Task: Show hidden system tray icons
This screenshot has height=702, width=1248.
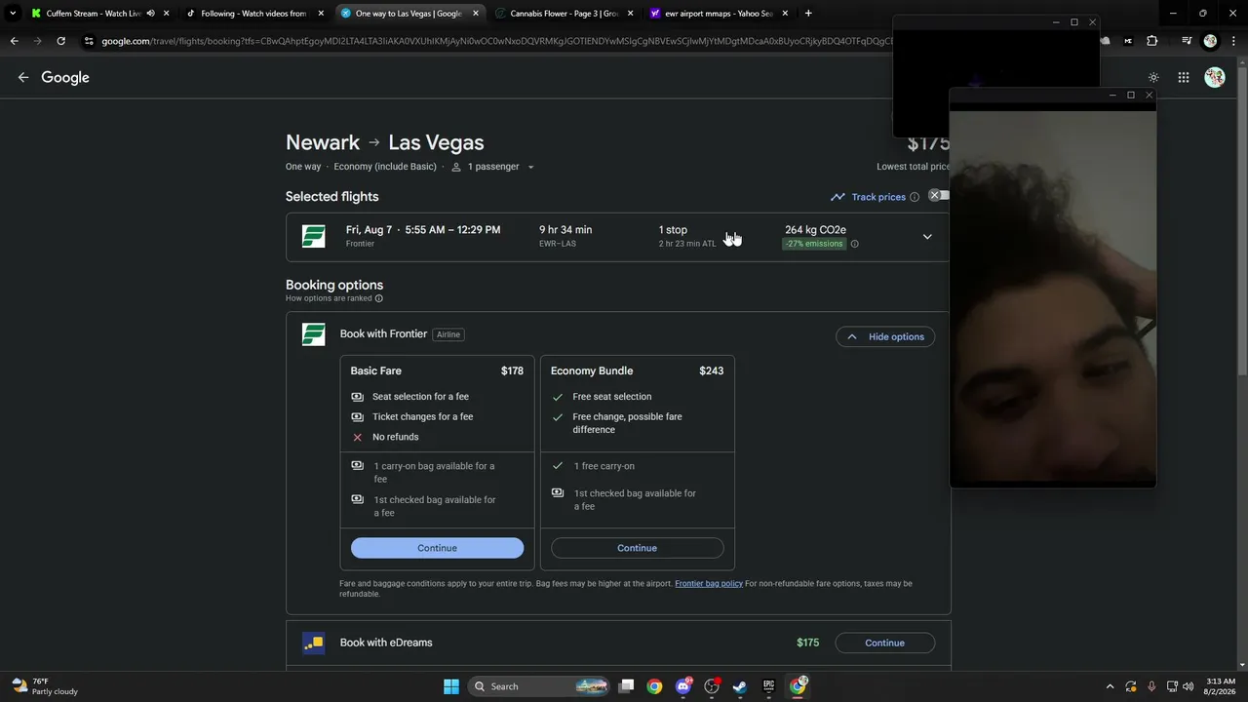Action: tap(1110, 686)
